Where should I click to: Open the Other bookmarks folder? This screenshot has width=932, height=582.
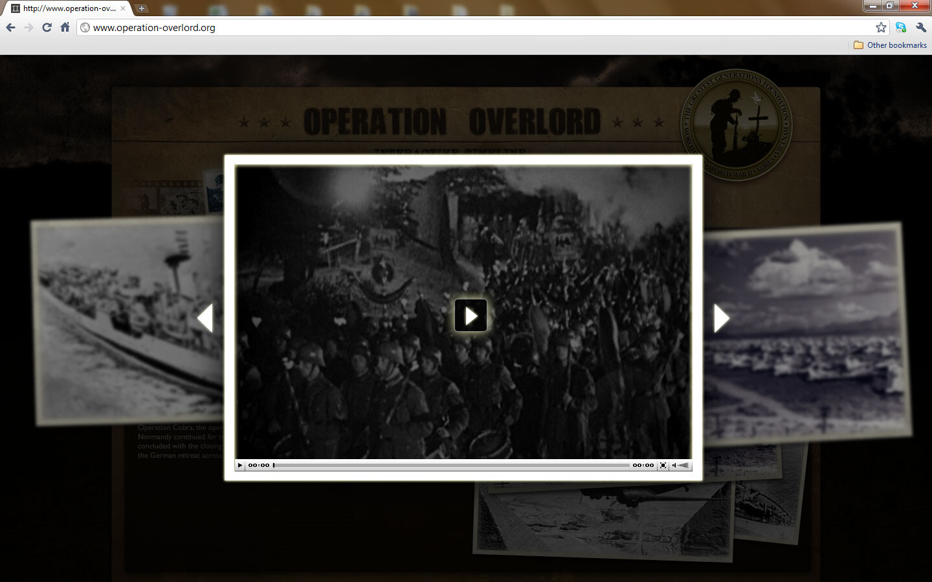[890, 45]
